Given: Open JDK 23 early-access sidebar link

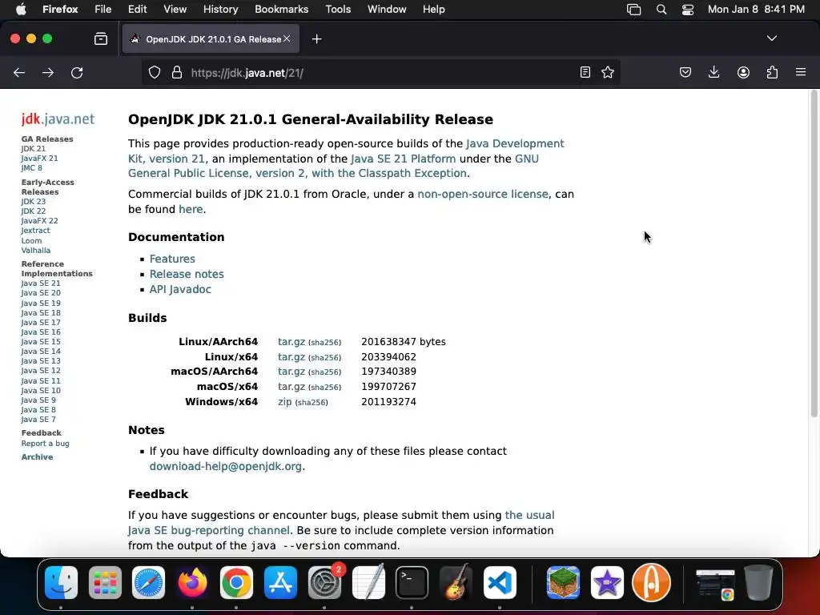Looking at the screenshot, I should click(33, 202).
